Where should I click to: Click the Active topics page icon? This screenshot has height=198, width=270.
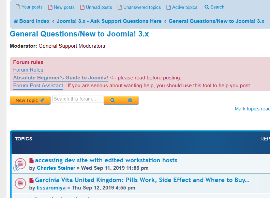[168, 7]
